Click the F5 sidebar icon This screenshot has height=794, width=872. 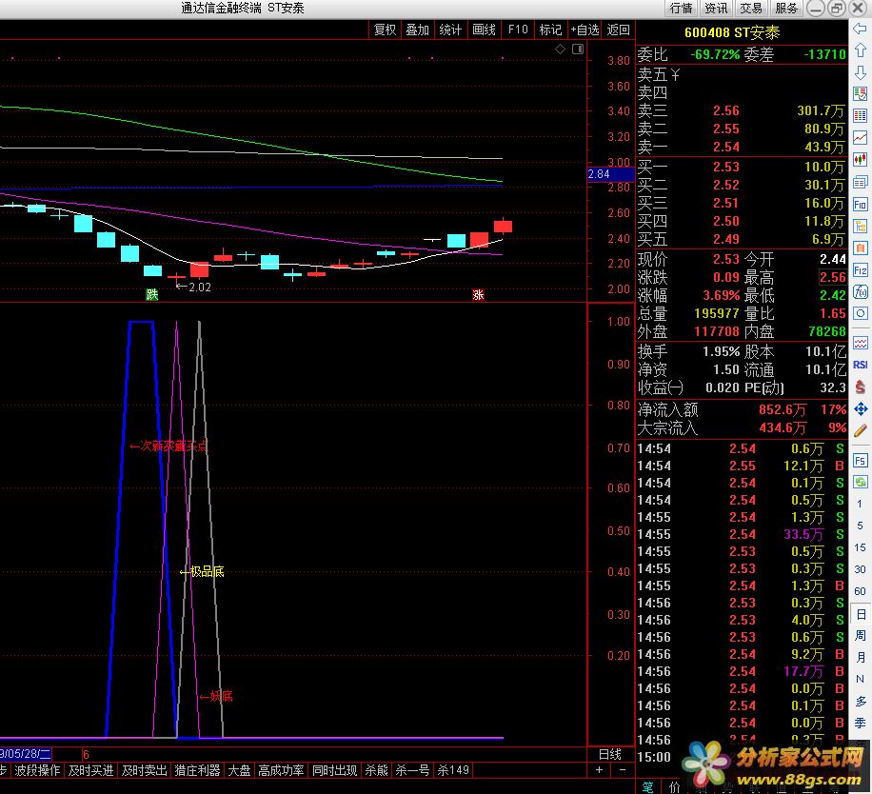pos(861,460)
